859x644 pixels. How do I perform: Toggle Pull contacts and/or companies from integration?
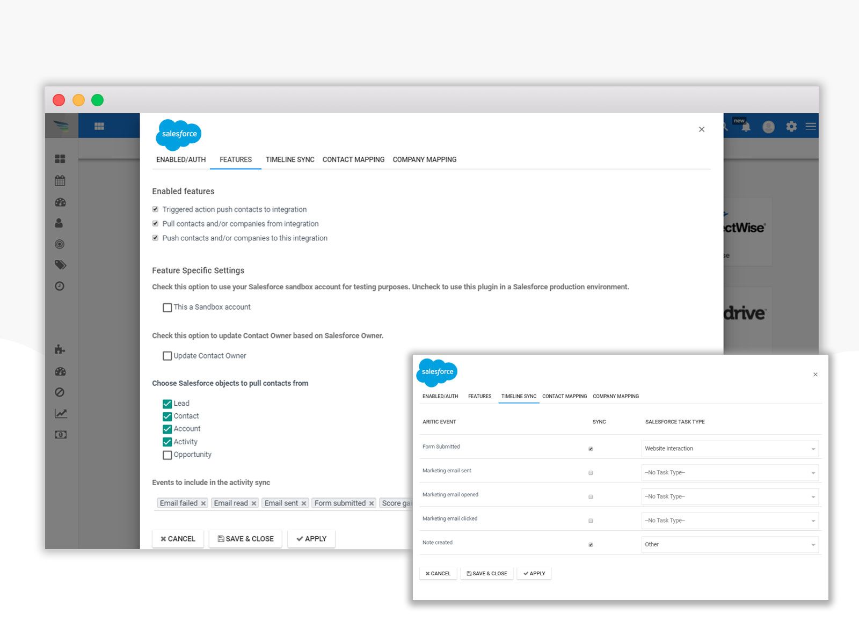point(155,224)
